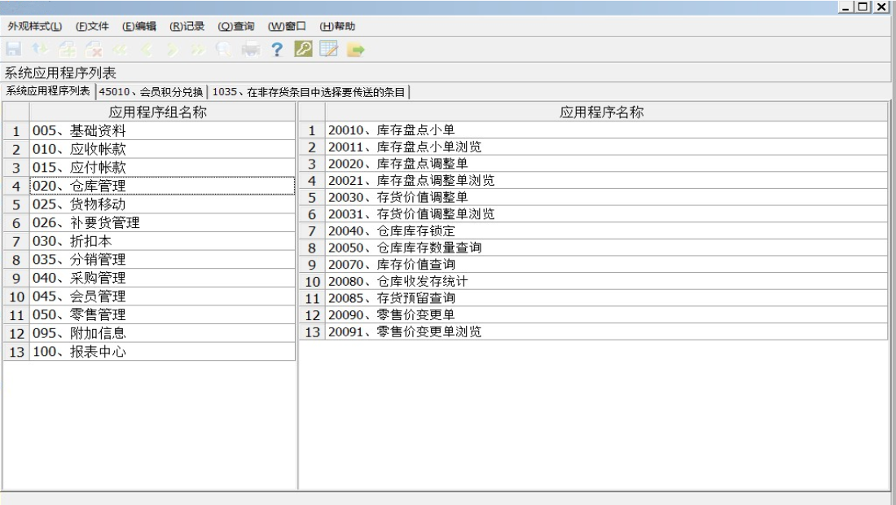
Task: Click the add record icon
Action: coord(67,49)
